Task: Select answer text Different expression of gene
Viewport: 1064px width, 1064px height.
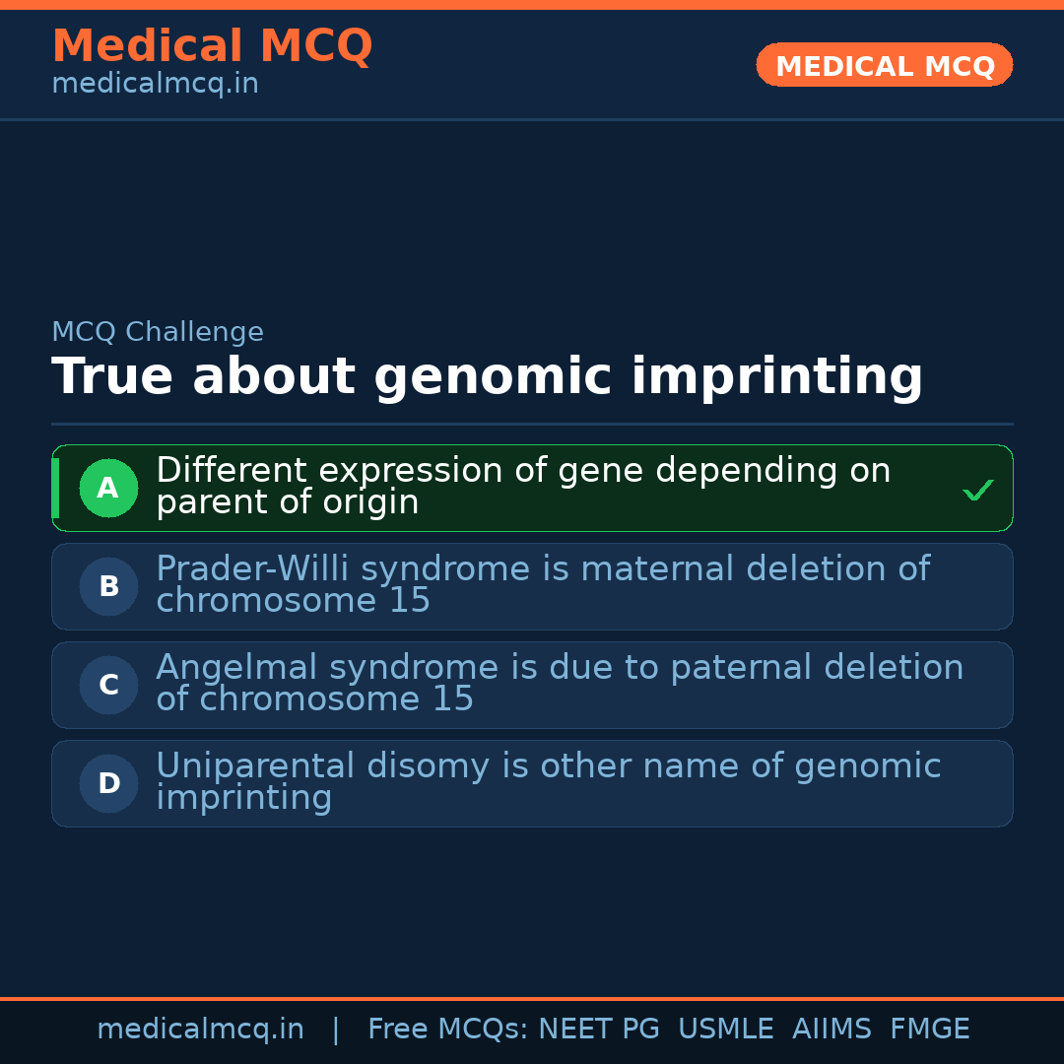Action: (523, 486)
